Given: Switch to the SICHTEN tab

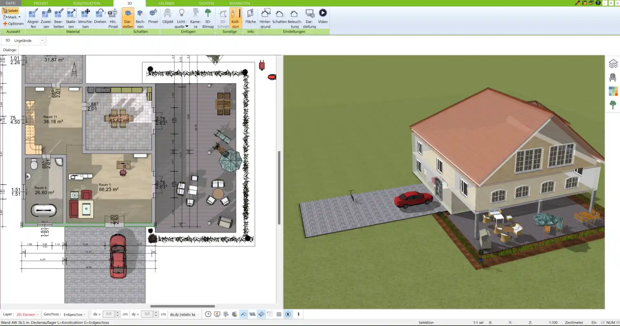Looking at the screenshot, I should (206, 3).
